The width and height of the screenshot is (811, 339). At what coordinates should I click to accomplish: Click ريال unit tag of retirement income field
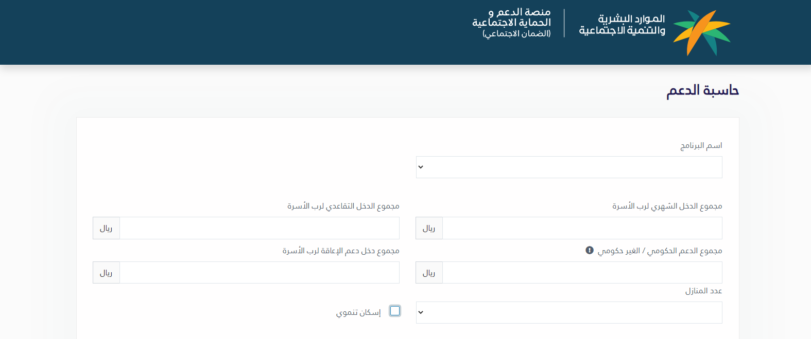tap(106, 228)
